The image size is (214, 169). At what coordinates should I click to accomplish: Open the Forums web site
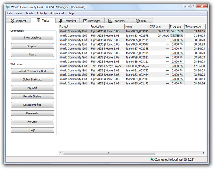pos(32,122)
